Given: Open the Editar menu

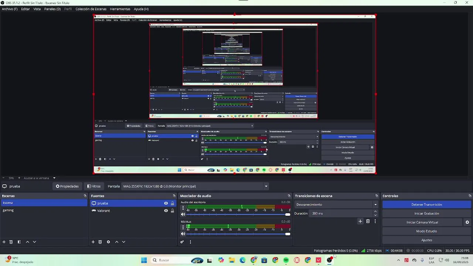Looking at the screenshot, I should (x=25, y=9).
